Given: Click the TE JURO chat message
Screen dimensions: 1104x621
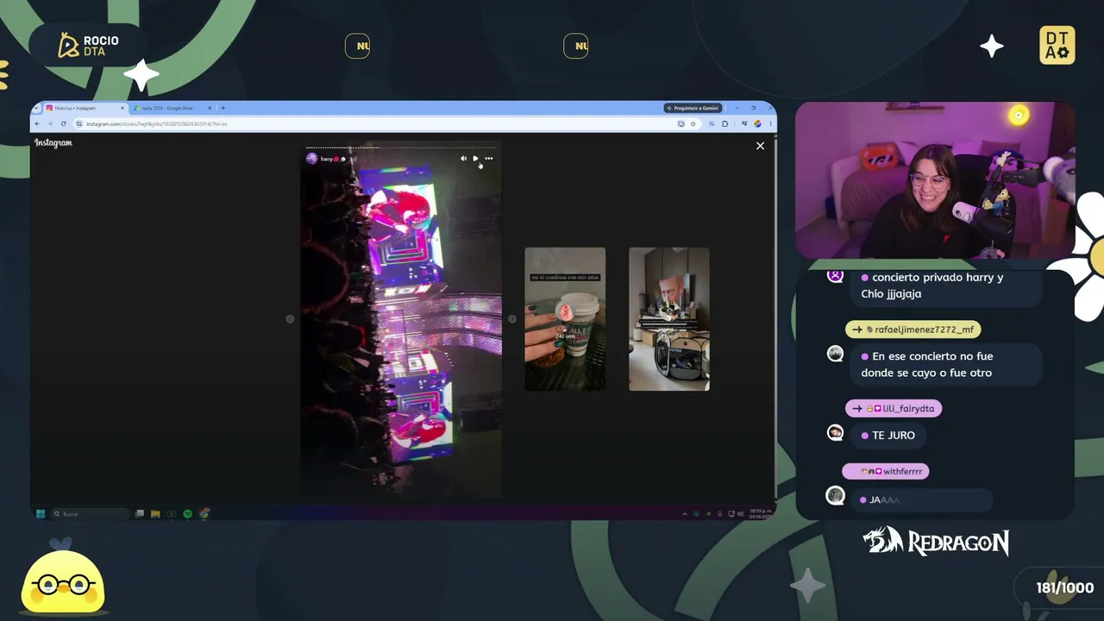Looking at the screenshot, I should coord(888,436).
